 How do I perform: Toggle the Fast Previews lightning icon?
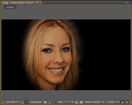tap(127, 102)
